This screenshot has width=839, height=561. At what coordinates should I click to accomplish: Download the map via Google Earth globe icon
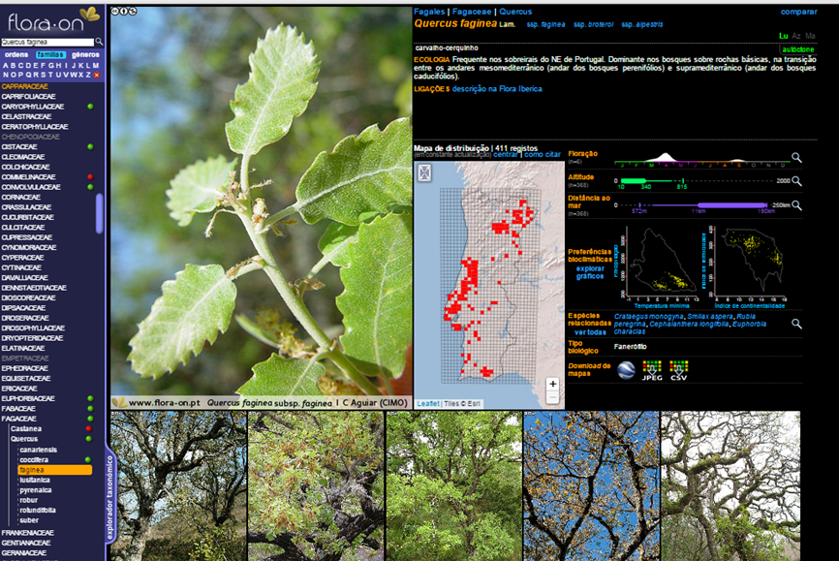click(626, 369)
